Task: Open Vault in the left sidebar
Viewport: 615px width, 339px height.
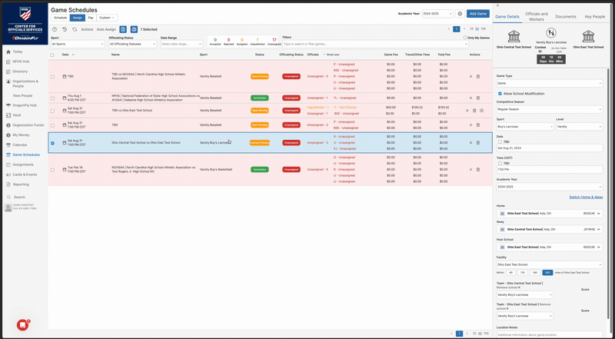Action: click(x=16, y=114)
